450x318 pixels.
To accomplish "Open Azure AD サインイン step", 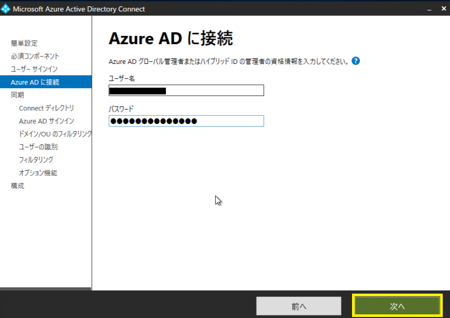I will [47, 121].
